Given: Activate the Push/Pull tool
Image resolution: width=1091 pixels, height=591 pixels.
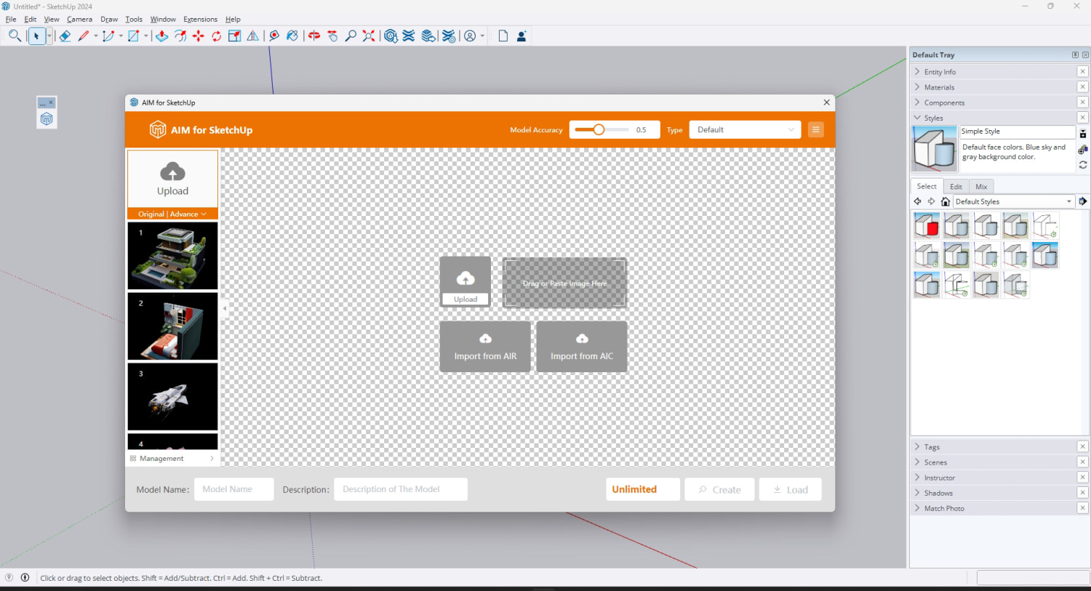Looking at the screenshot, I should point(161,36).
